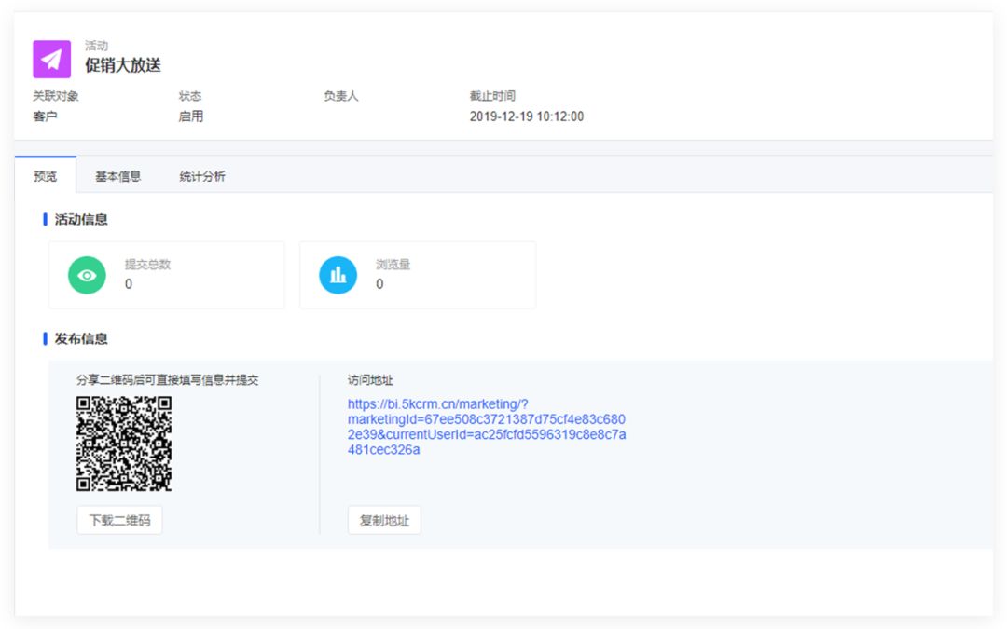The height and width of the screenshot is (629, 1007).
Task: Click the 关联对象 value 客户
Action: pyautogui.click(x=45, y=116)
